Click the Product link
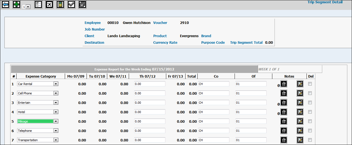Screen dimensions: 352x145 [x=160, y=36]
